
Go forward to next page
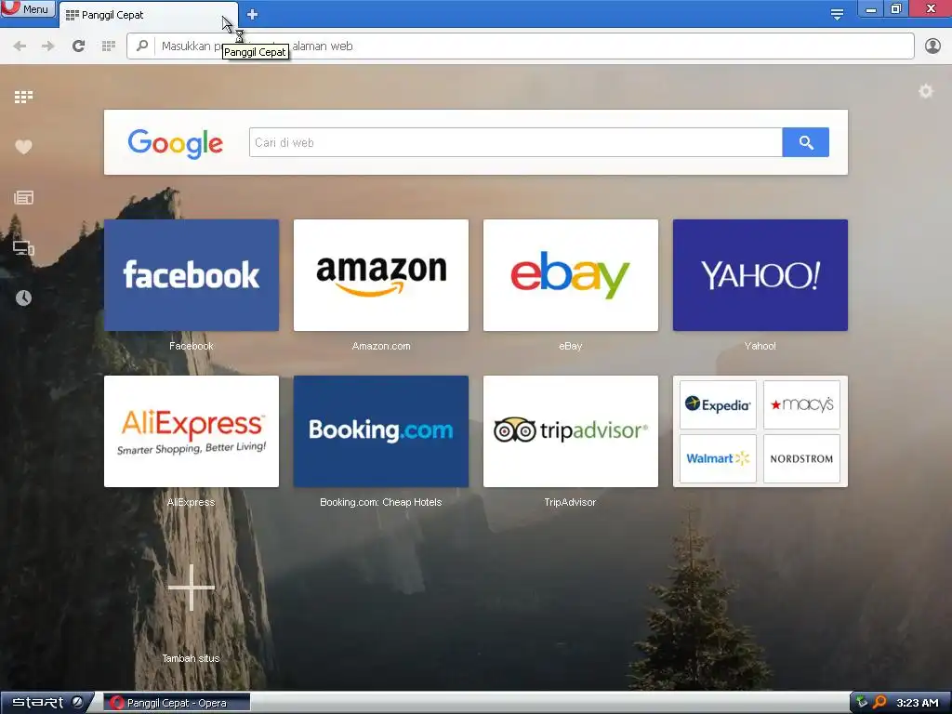pyautogui.click(x=48, y=46)
